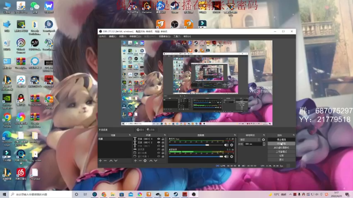Viewport: 353px width, 198px height.
Task: Open OBS Studio desktop shortcut above window
Action: click(174, 24)
